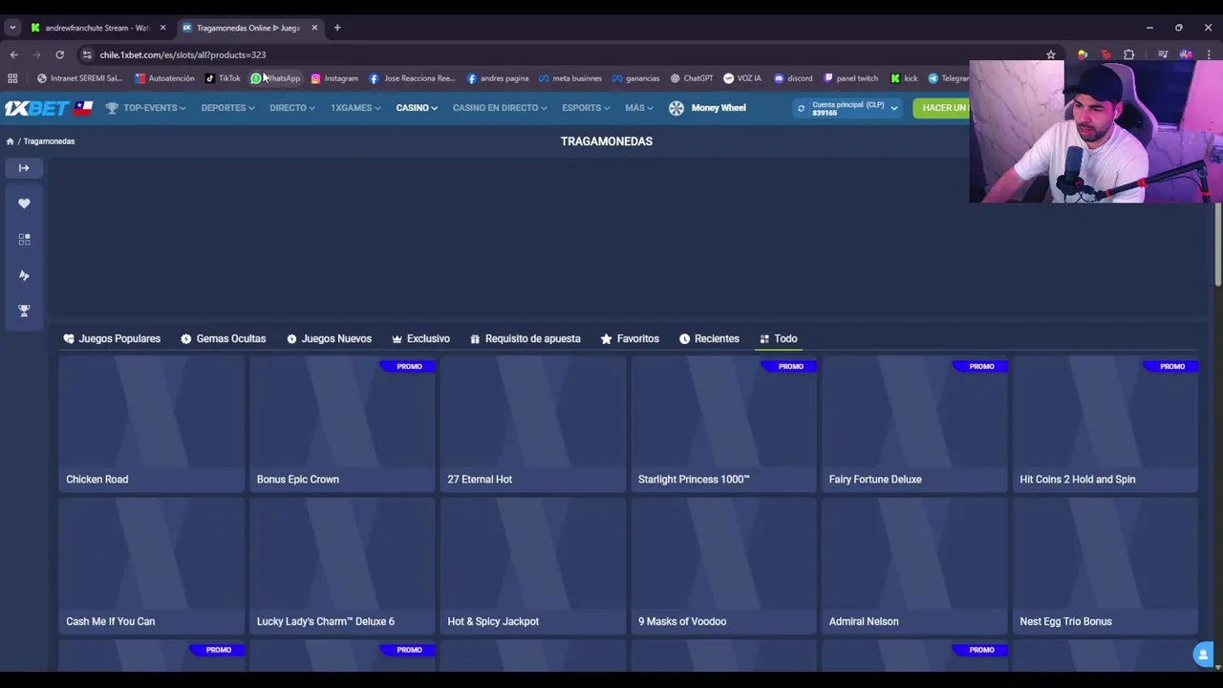Viewport: 1223px width, 688px height.
Task: Open Admiral Nelson game
Action: [x=914, y=566]
